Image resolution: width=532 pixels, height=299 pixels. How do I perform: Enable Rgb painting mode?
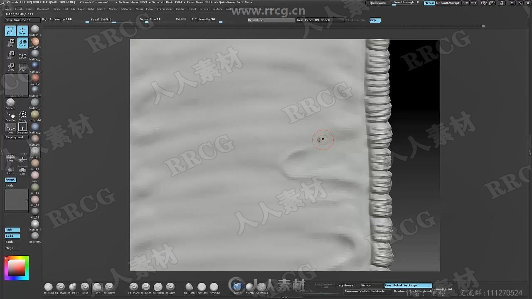pyautogui.click(x=12, y=230)
